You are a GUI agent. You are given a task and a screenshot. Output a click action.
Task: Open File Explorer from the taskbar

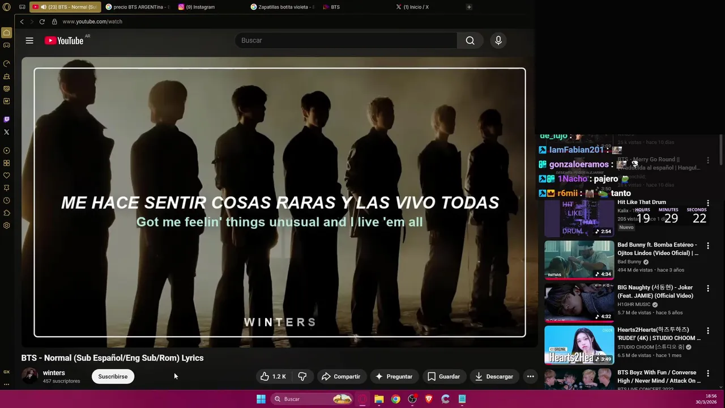click(379, 399)
